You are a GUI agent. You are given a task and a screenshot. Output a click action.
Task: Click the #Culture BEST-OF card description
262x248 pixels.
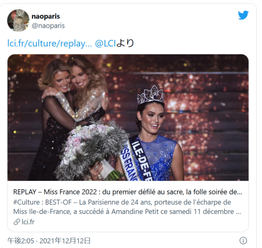point(127,207)
